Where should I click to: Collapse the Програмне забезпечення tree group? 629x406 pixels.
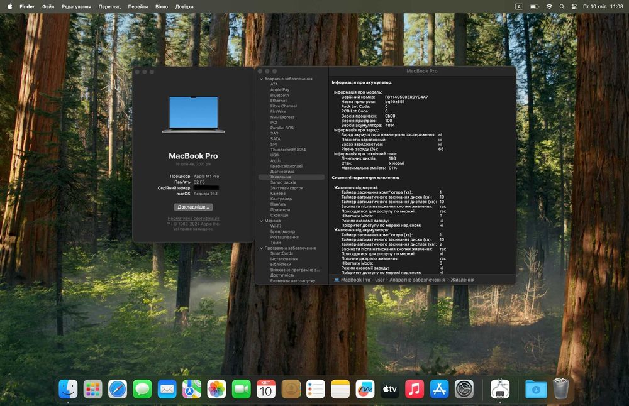[262, 248]
